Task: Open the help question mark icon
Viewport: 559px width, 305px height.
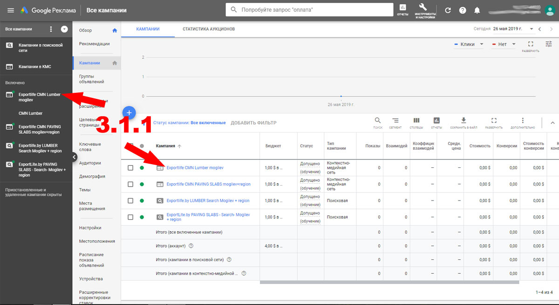Action: click(x=463, y=10)
